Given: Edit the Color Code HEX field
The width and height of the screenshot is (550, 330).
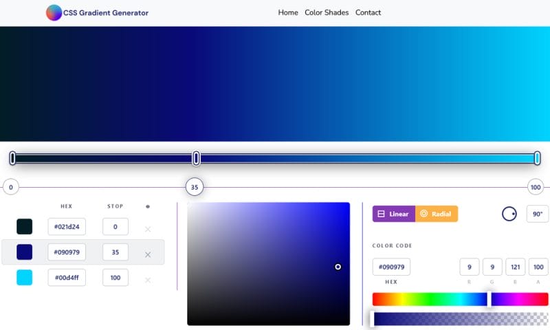Looking at the screenshot, I should tap(391, 267).
